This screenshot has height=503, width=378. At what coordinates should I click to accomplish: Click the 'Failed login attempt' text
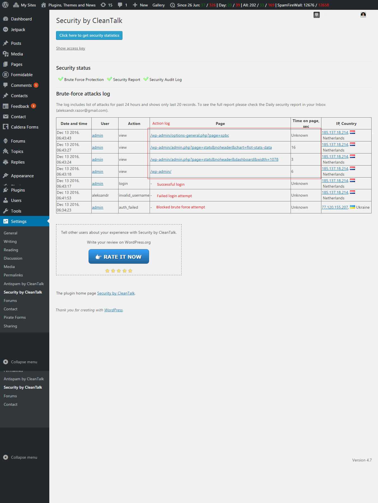174,196
